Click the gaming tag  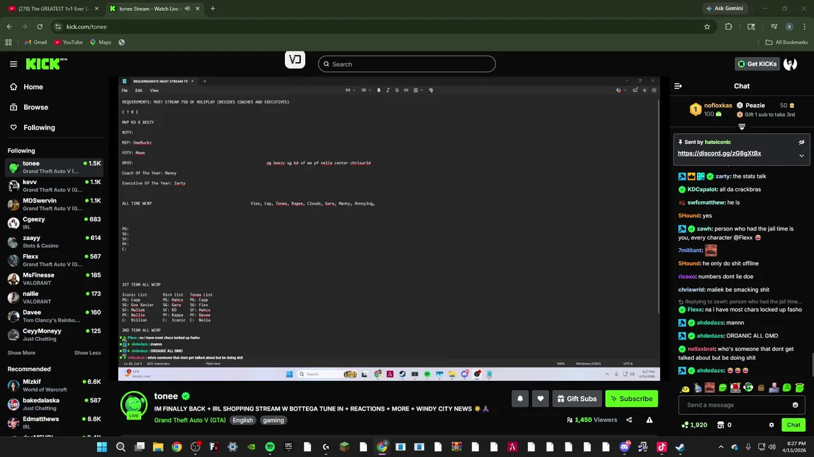tap(273, 420)
